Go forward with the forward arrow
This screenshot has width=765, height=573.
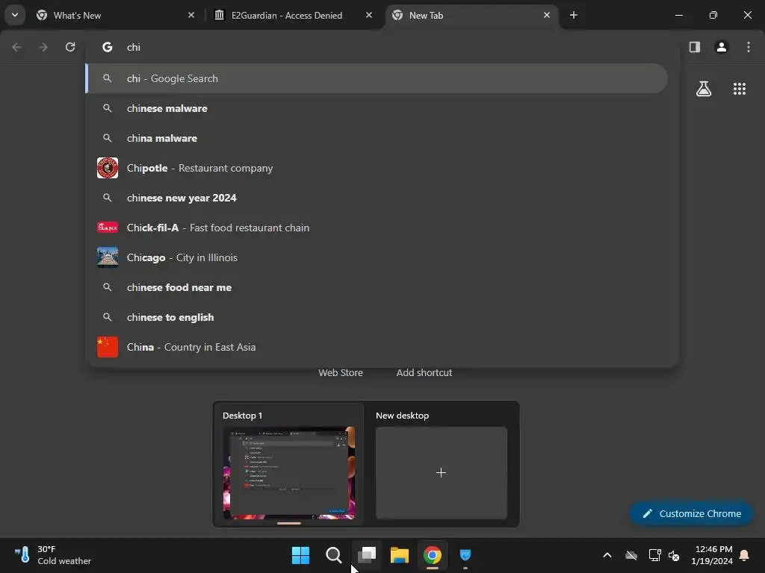click(x=43, y=47)
